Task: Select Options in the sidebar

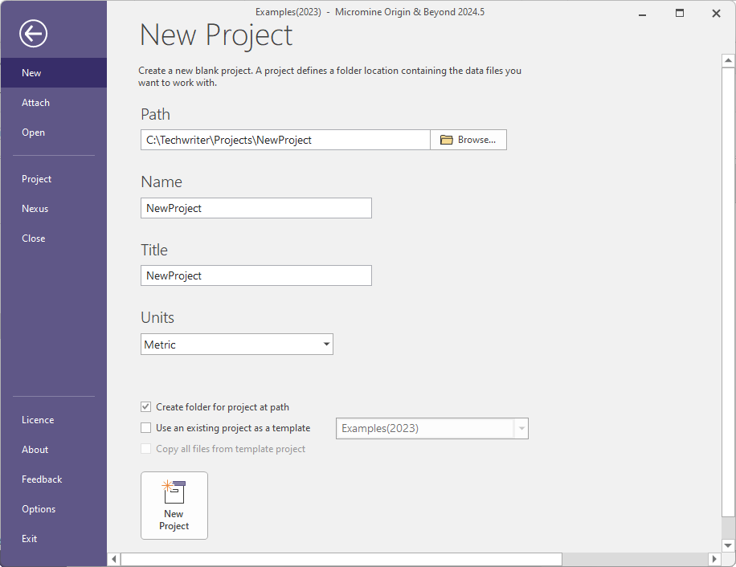Action: coord(39,508)
